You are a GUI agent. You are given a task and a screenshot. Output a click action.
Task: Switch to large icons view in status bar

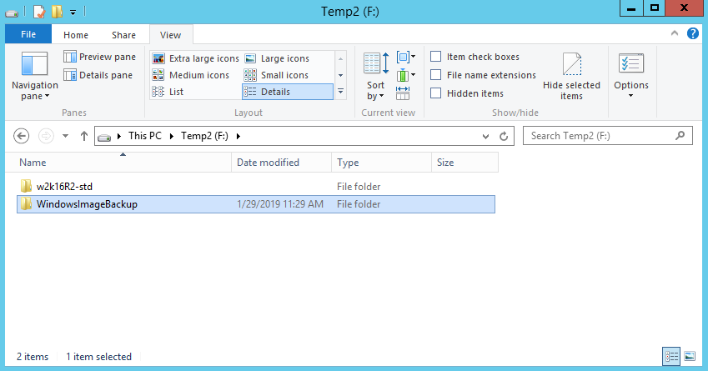(689, 356)
